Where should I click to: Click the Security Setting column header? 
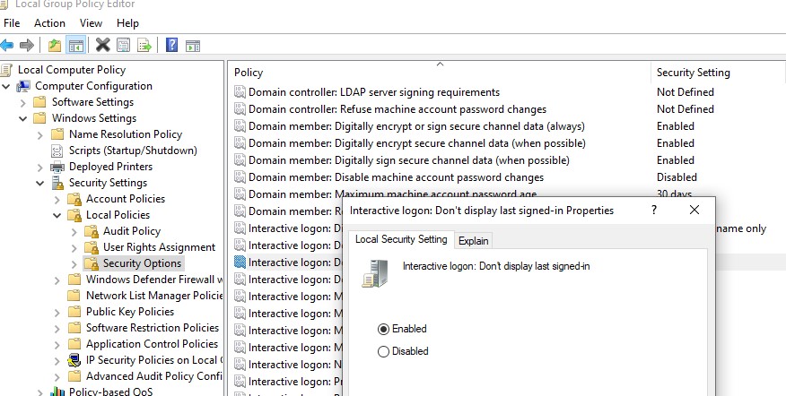pos(693,73)
